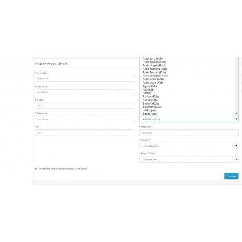Toggle delivery and billing addresses same checkbox

tap(36, 169)
